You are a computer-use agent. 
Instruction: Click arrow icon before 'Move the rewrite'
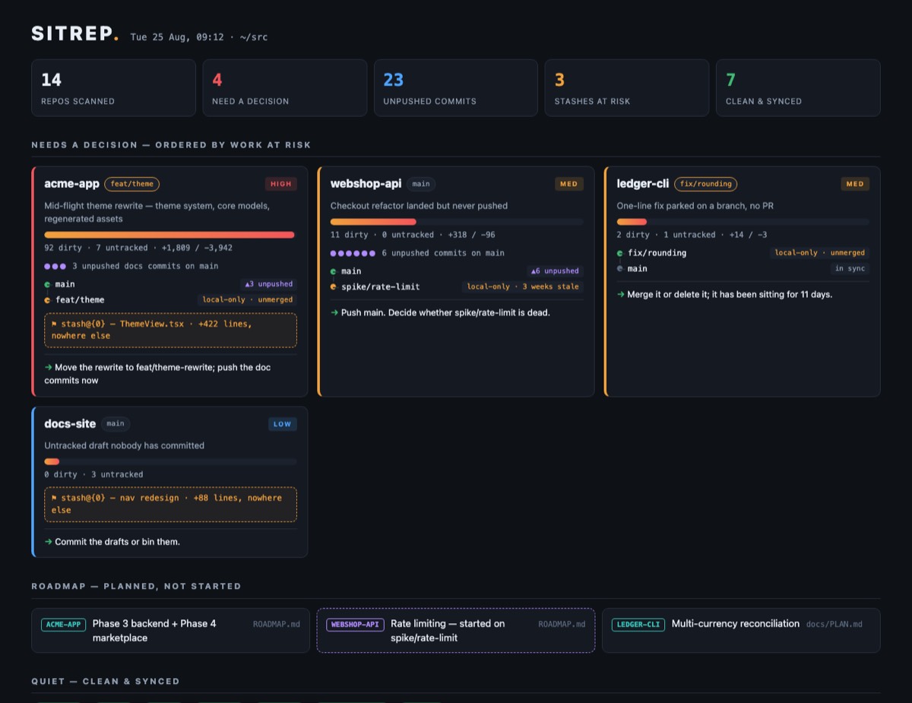coord(48,367)
